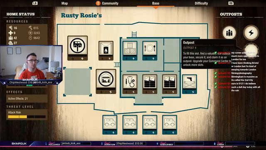
Task: Select the ammo bullets outpost
Action: (229, 32)
